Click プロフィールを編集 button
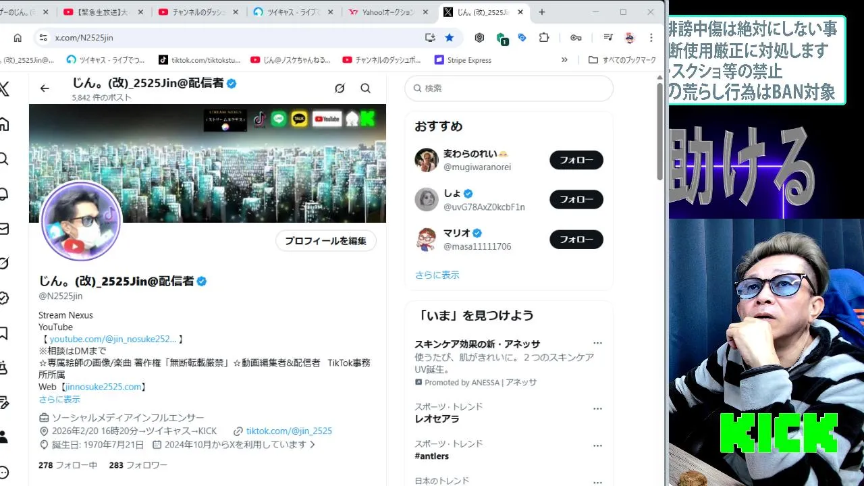The width and height of the screenshot is (864, 486). point(325,241)
